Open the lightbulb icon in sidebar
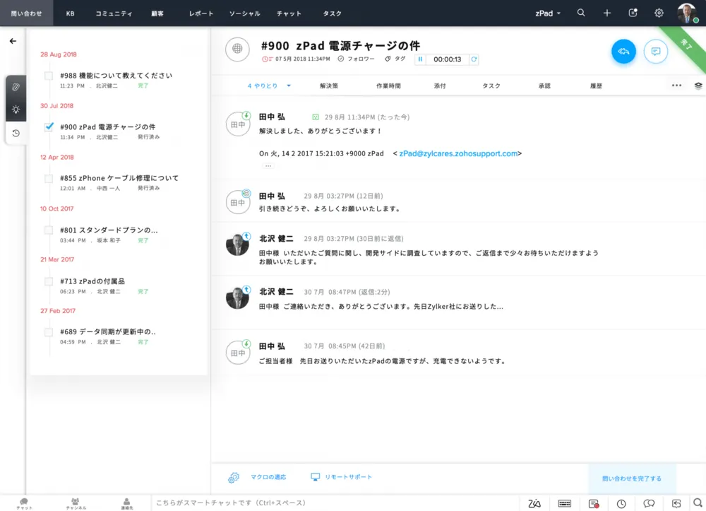Viewport: 706px width, 511px height. (x=16, y=110)
